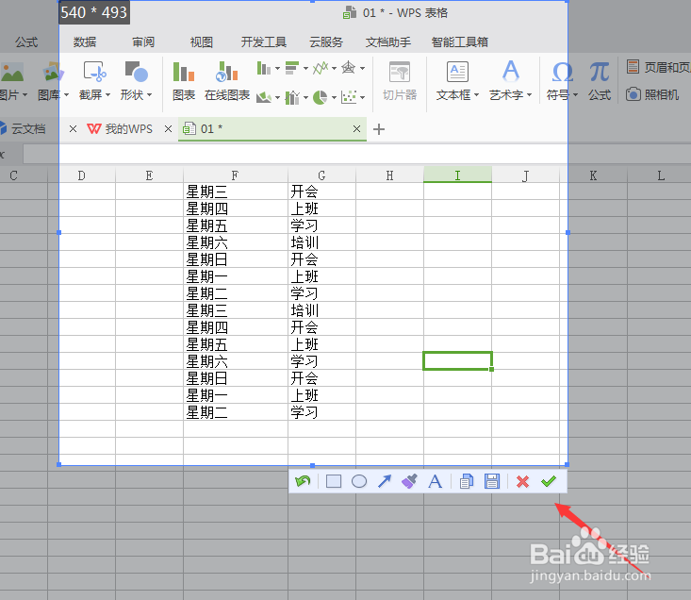Screen dimensions: 691x600
Task: Select column K header
Action: point(593,175)
